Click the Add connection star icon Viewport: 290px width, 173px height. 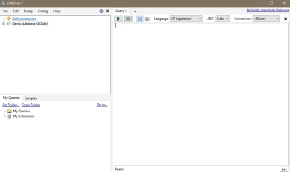[9, 18]
